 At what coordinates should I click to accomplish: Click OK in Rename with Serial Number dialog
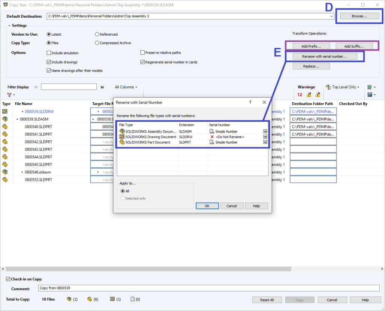207,206
